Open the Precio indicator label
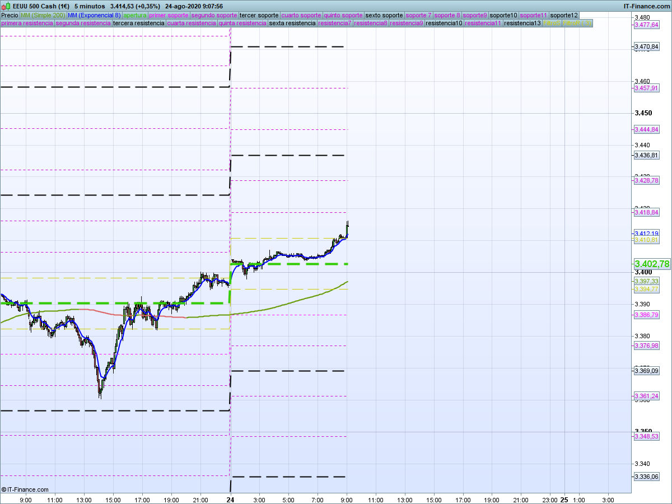The height and width of the screenshot is (504, 672). [10, 15]
